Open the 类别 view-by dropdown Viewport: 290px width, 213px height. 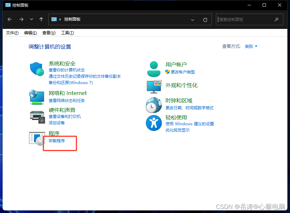[251, 46]
